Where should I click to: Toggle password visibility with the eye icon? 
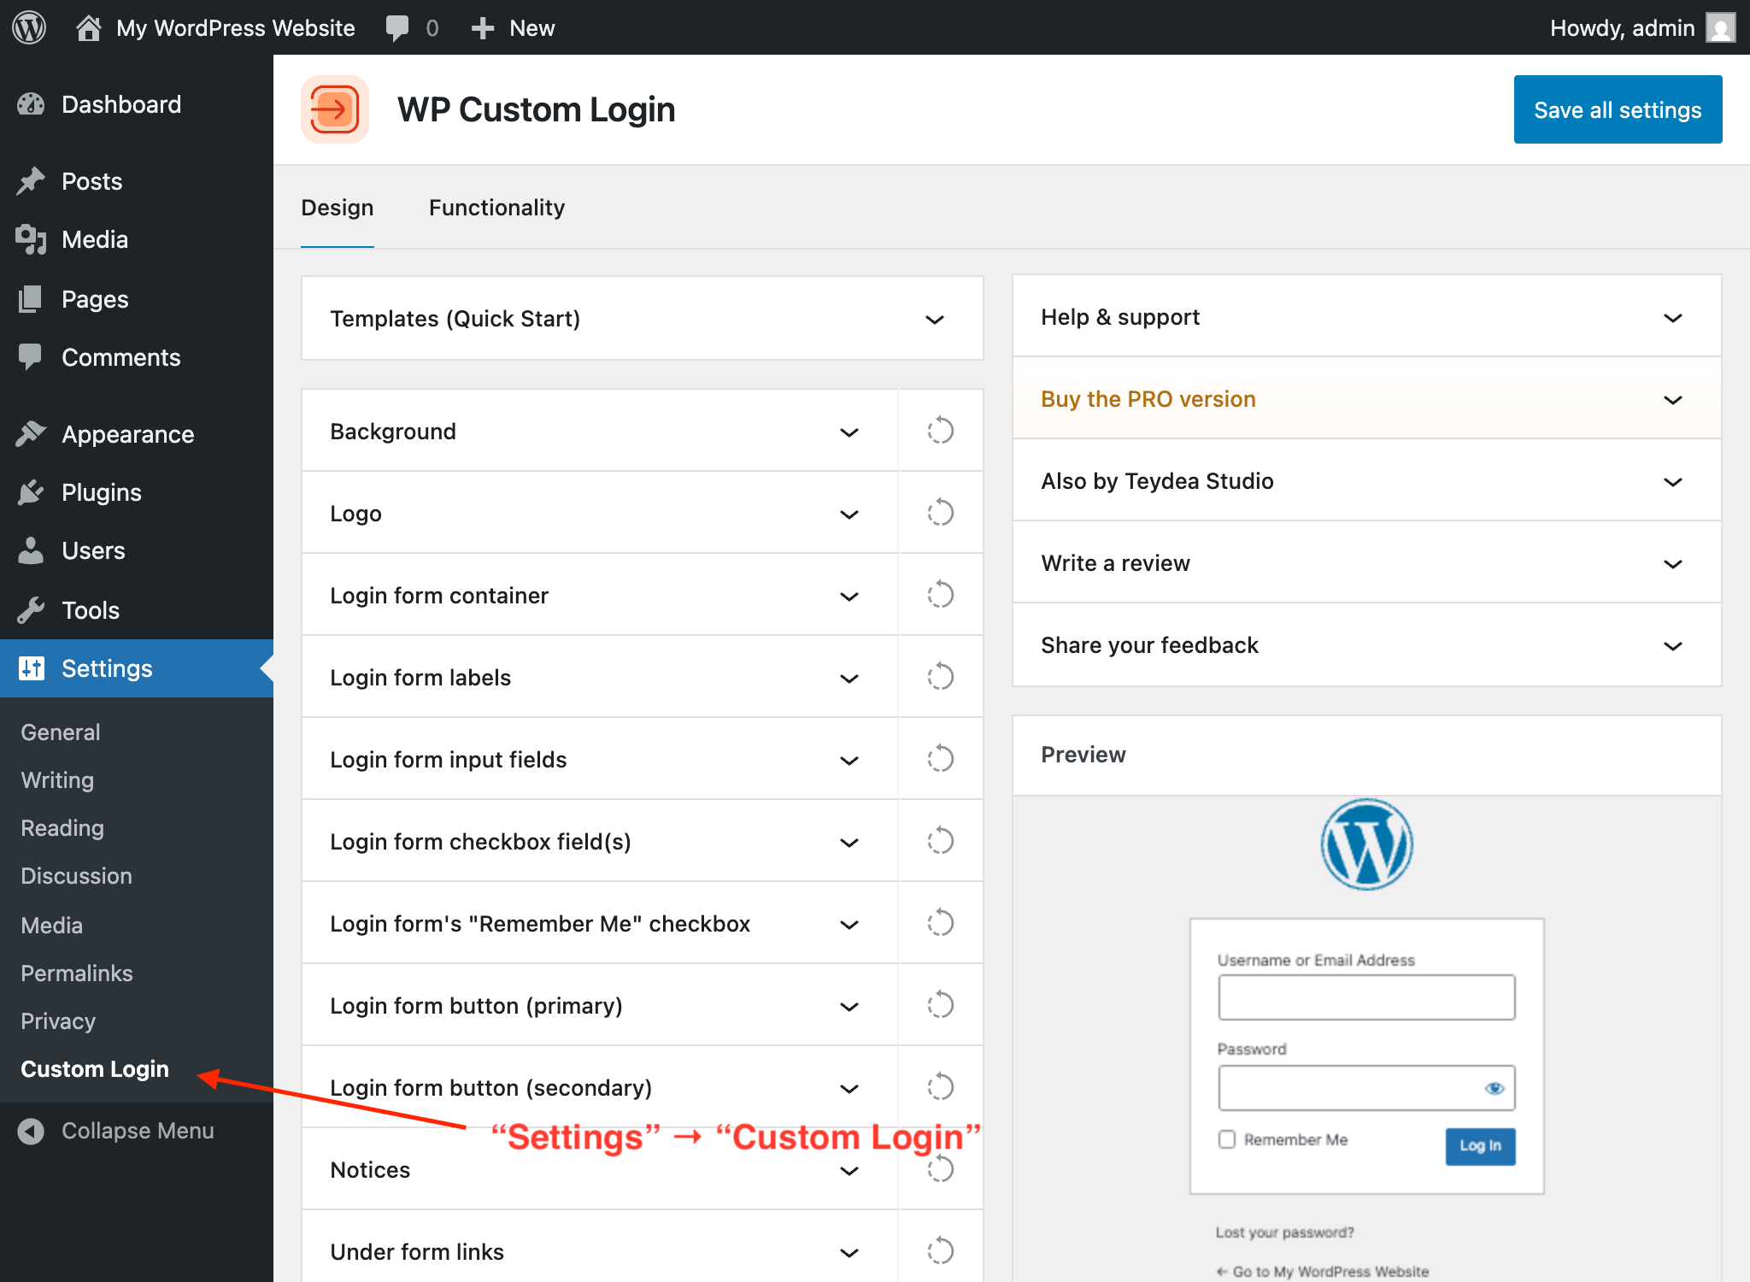1495,1087
